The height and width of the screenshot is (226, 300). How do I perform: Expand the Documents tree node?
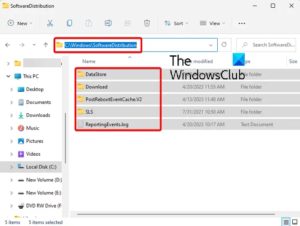point(12,102)
